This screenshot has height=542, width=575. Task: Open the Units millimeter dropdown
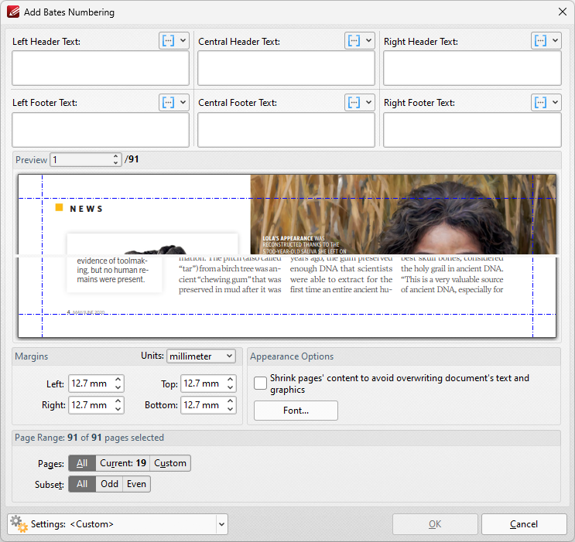(201, 356)
